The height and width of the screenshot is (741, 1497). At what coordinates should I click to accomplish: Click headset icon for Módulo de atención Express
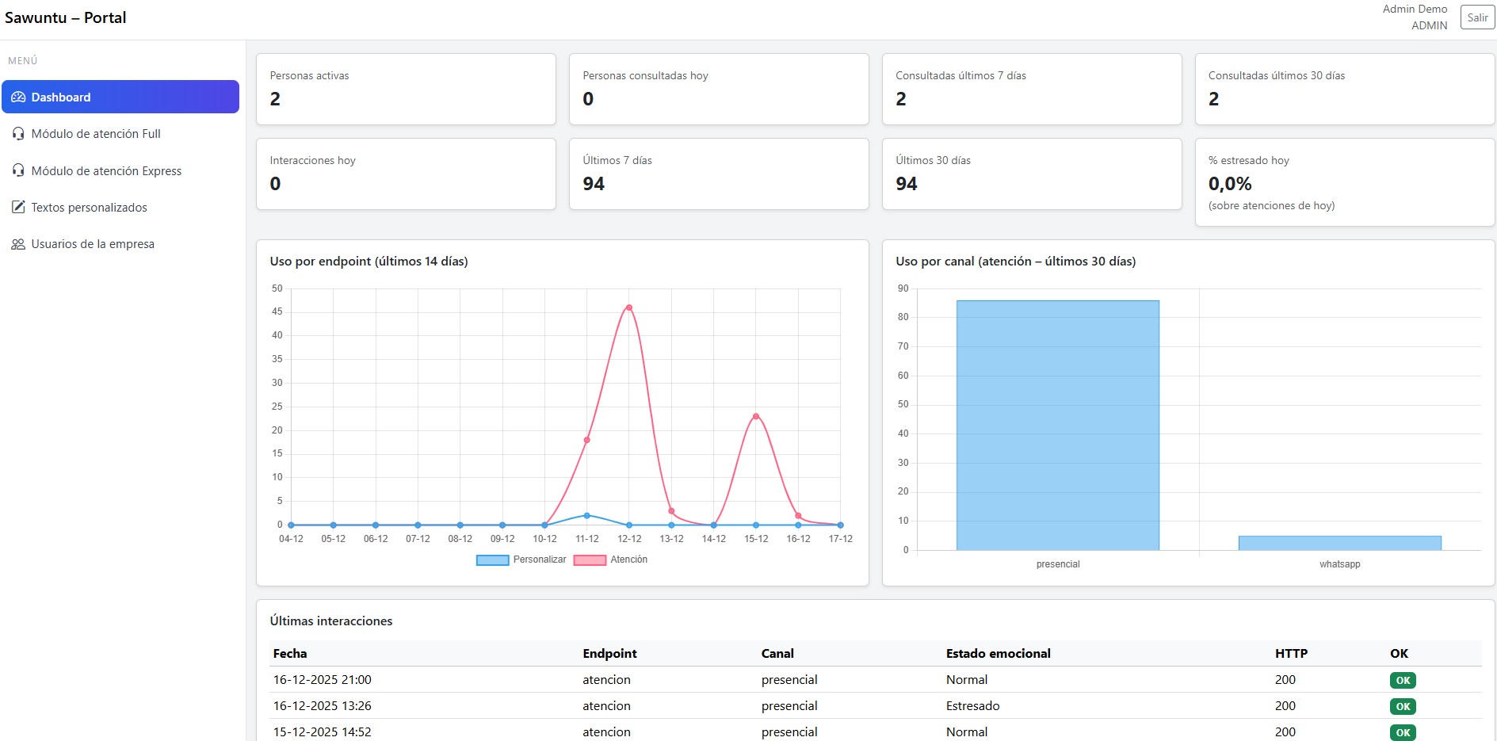pyautogui.click(x=18, y=171)
